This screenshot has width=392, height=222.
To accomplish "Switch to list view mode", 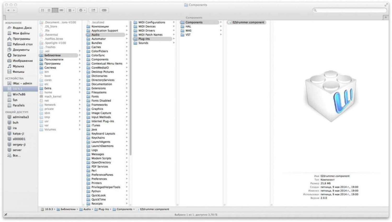I will [49, 10].
